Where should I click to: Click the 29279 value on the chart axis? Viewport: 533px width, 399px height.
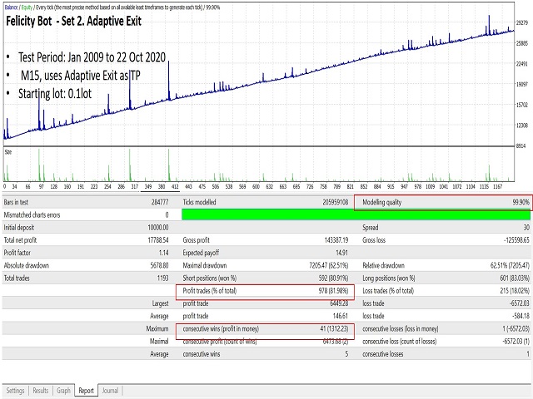click(522, 22)
